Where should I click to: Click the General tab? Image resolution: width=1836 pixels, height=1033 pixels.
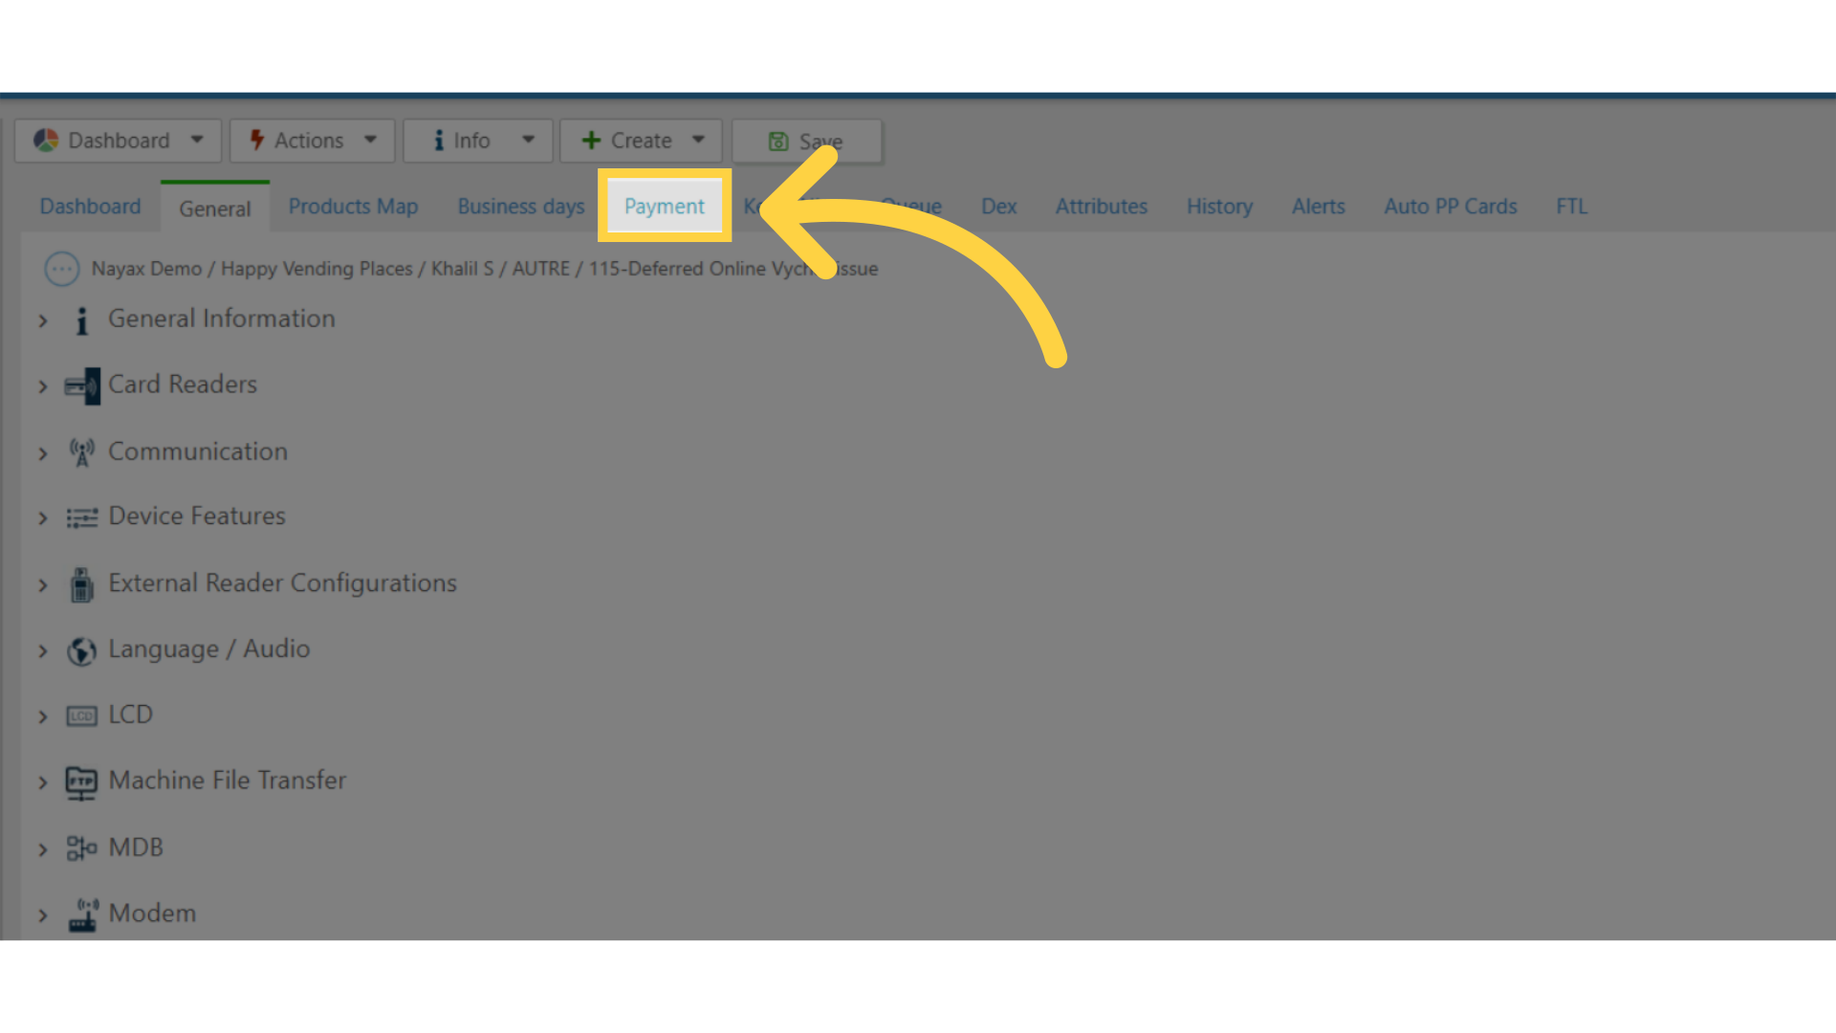coord(214,207)
